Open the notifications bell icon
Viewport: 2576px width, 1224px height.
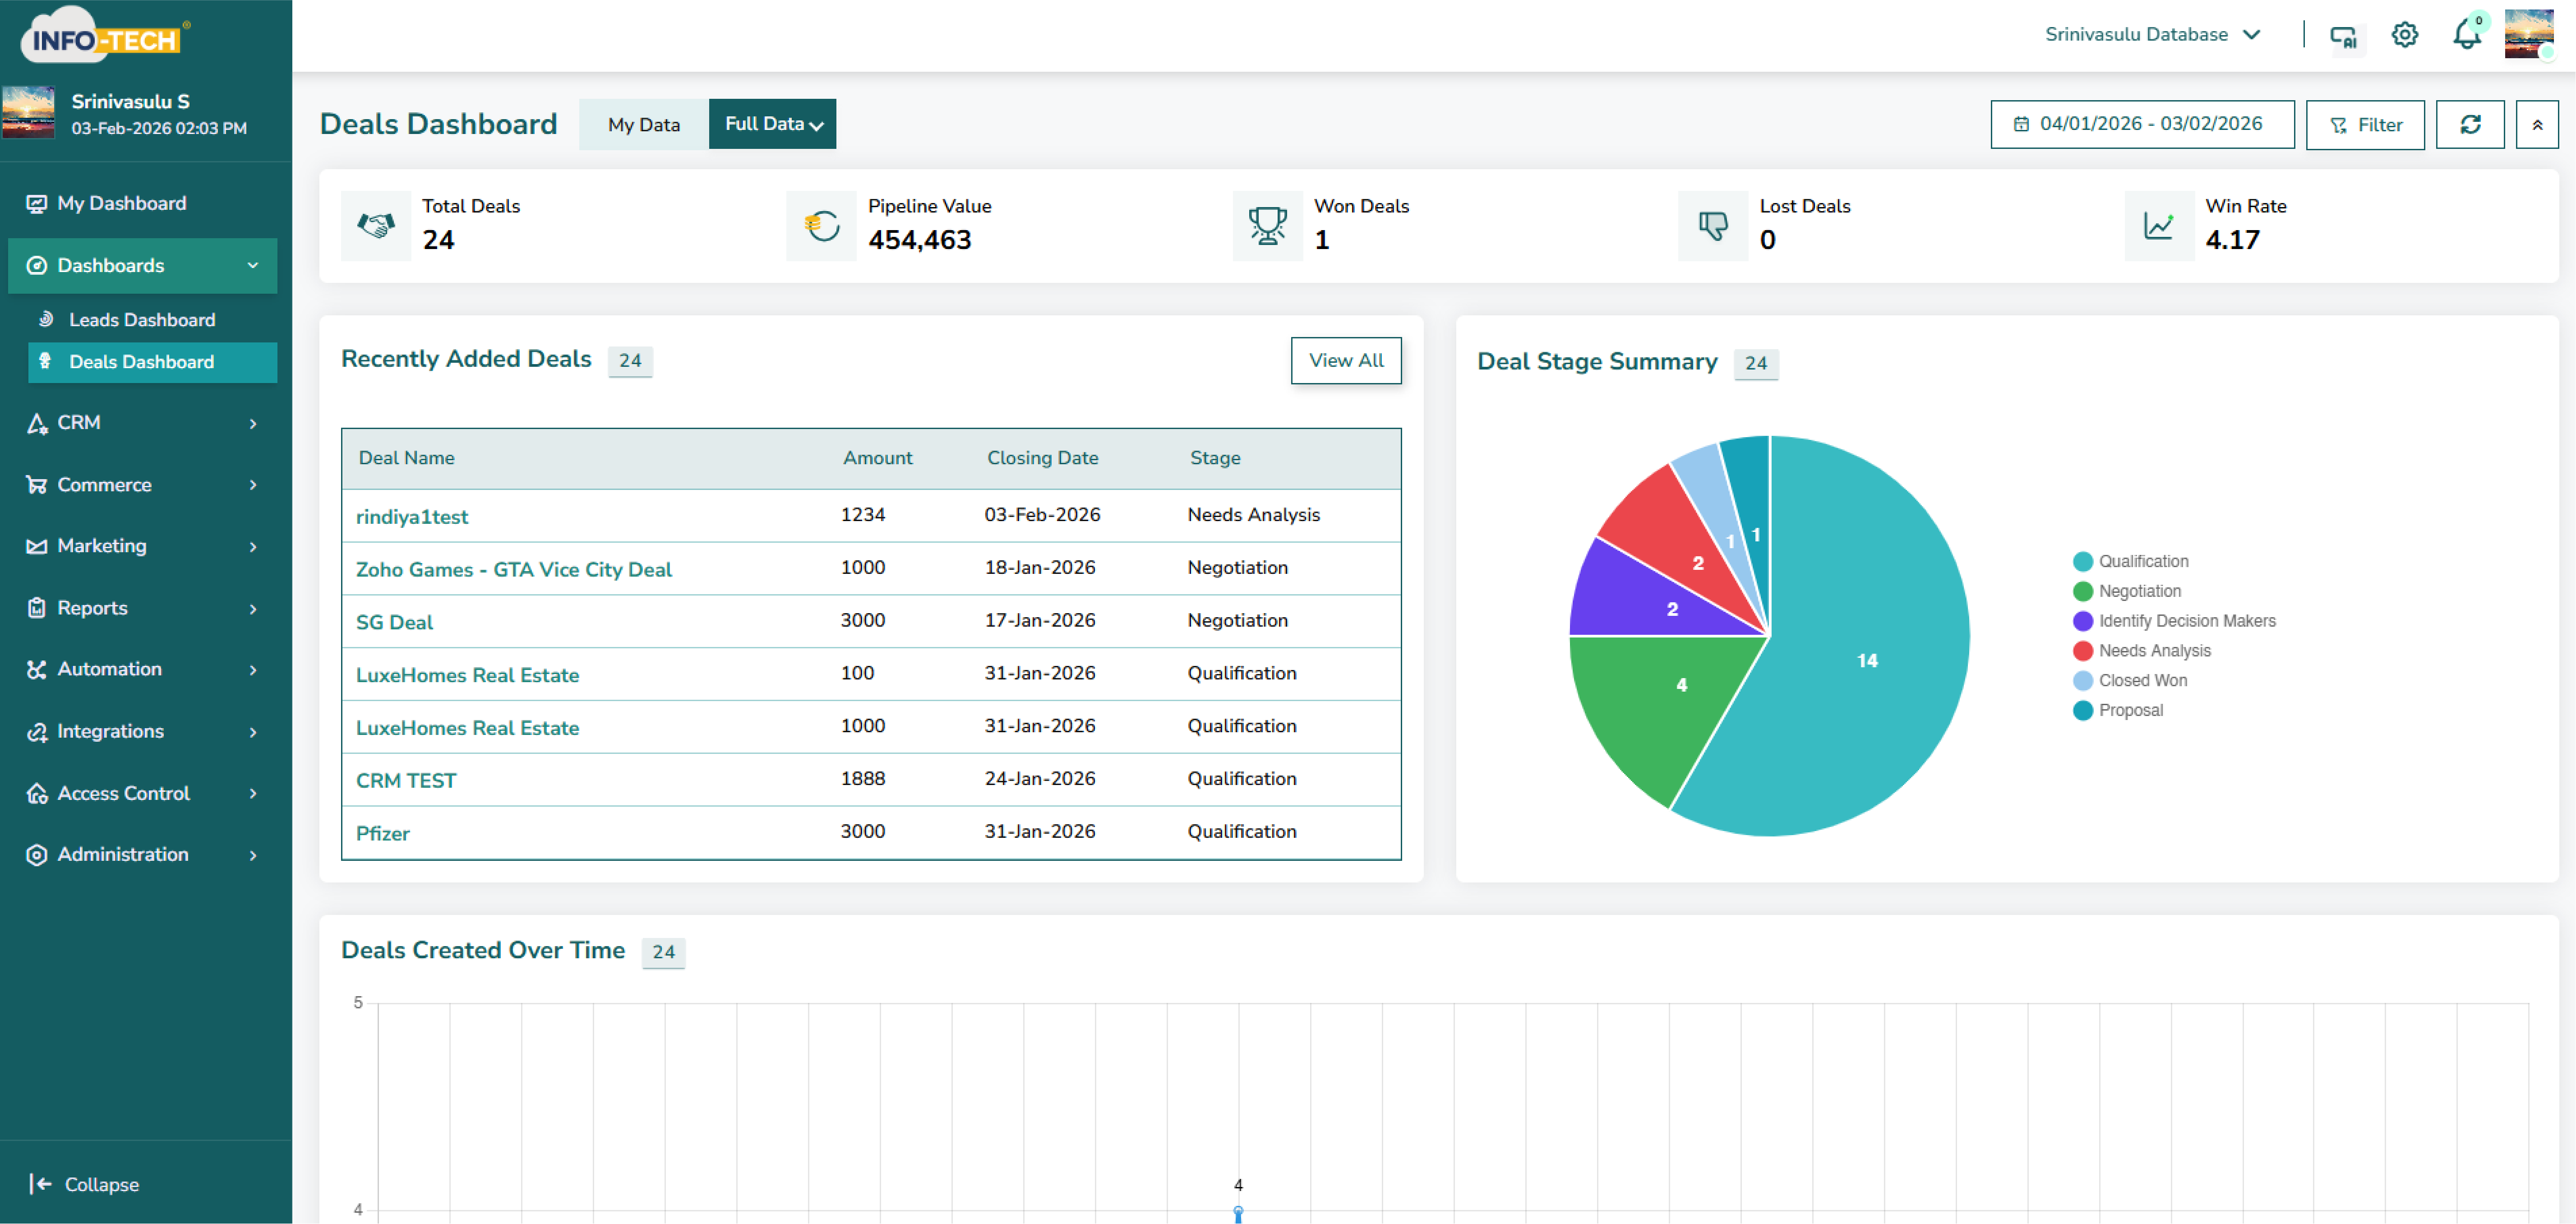coord(2466,35)
